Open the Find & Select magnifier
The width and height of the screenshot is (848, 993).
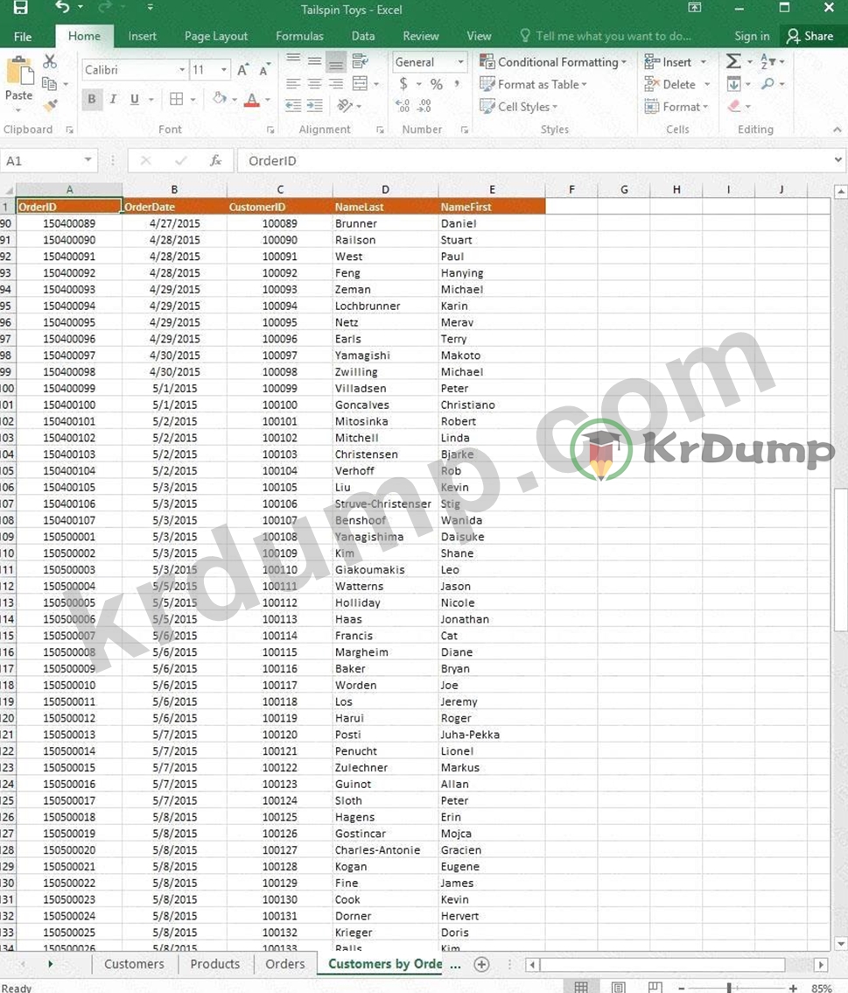coord(768,83)
